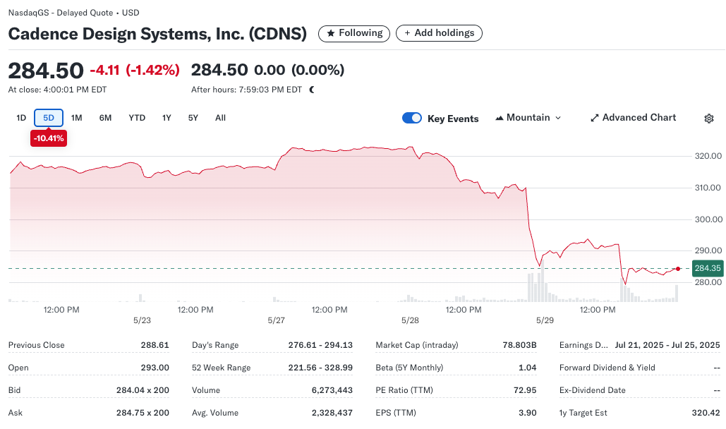Click the Volume value 6,273,443

click(332, 390)
